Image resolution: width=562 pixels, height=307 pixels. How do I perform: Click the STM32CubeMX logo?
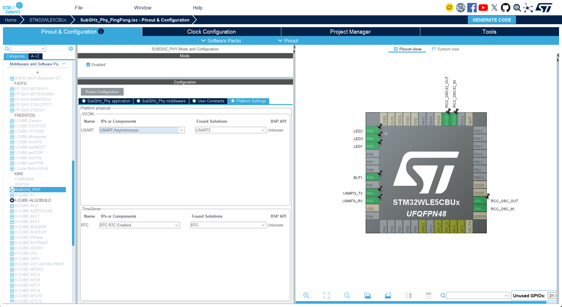click(x=13, y=8)
